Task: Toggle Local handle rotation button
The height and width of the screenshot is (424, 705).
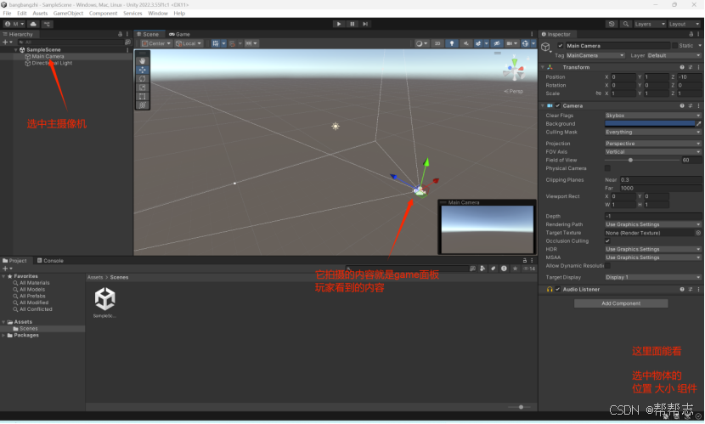Action: point(189,43)
